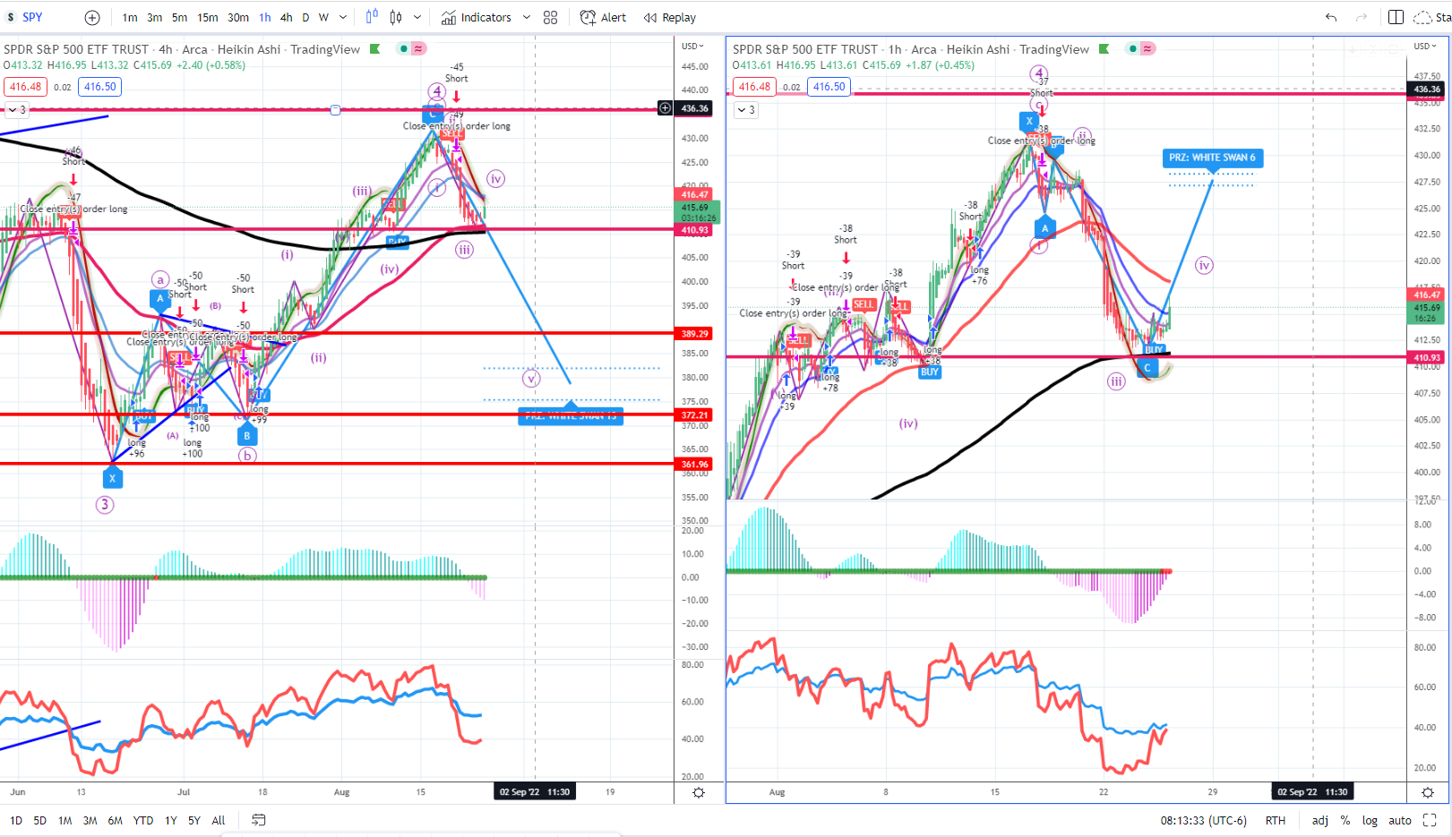
Task: Open the RTH session menu
Action: (1276, 820)
